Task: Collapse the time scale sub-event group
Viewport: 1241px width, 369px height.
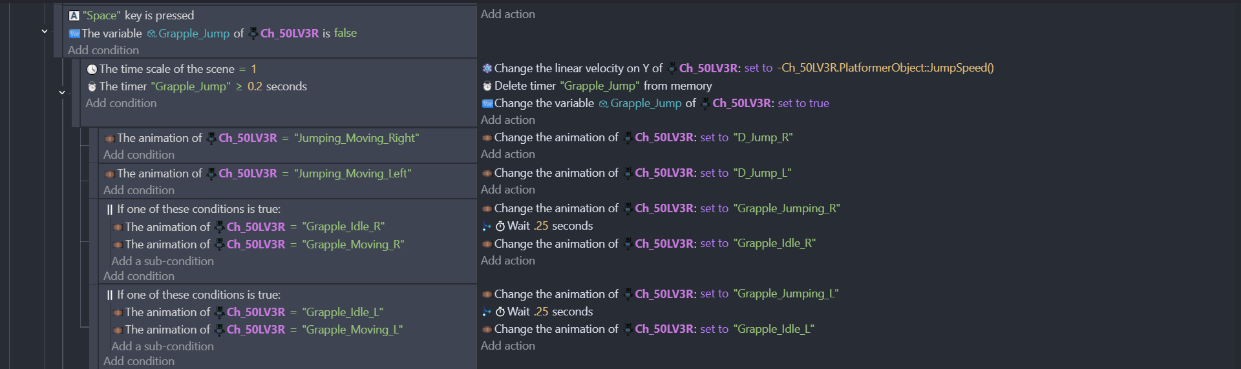Action: pos(62,92)
